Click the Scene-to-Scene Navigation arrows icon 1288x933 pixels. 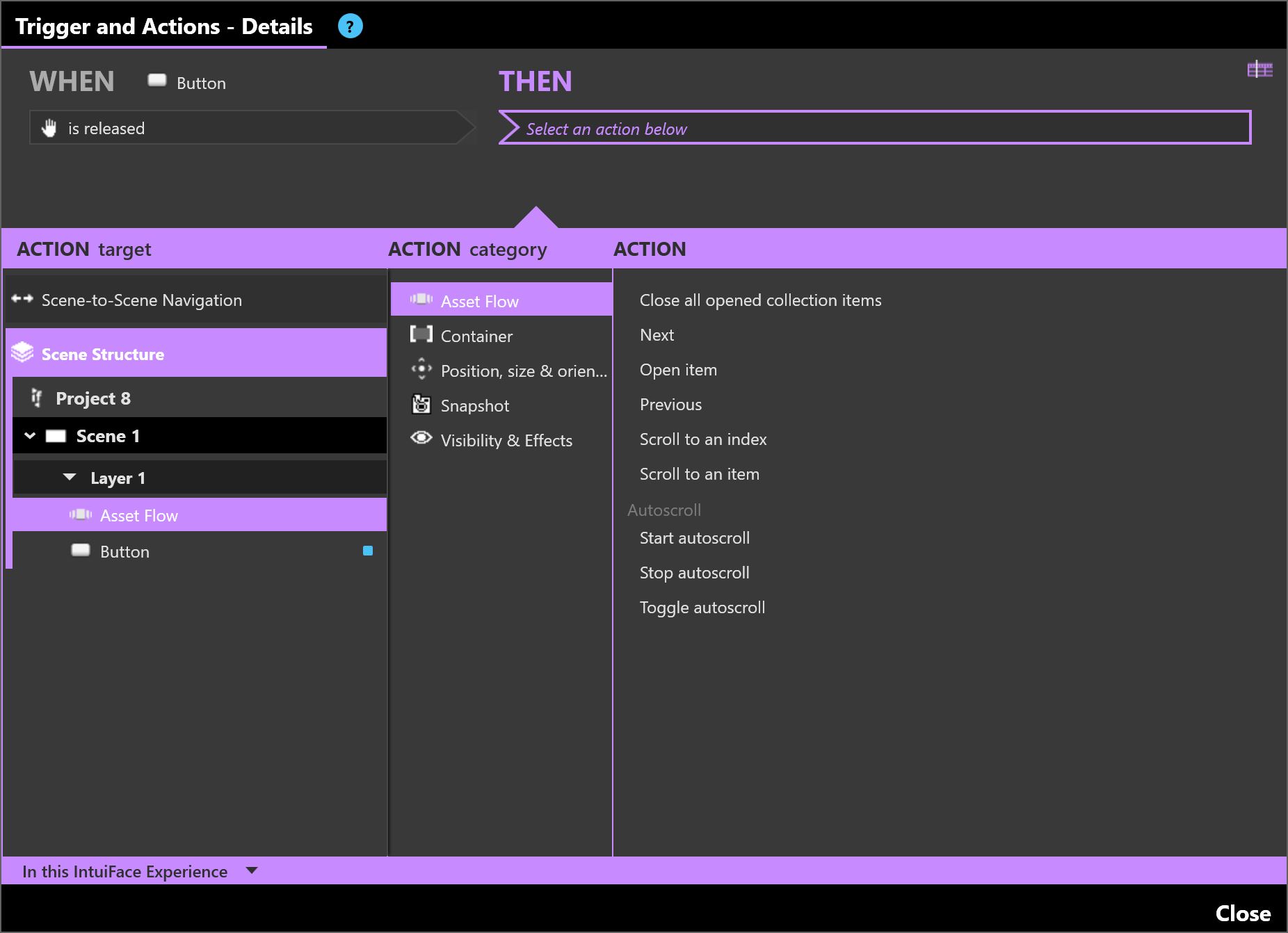point(22,299)
